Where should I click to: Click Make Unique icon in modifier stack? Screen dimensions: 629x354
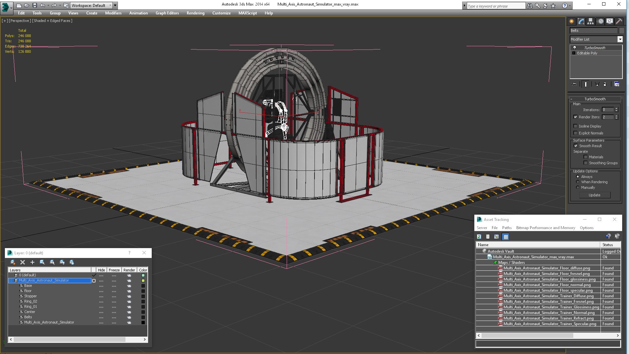click(597, 84)
